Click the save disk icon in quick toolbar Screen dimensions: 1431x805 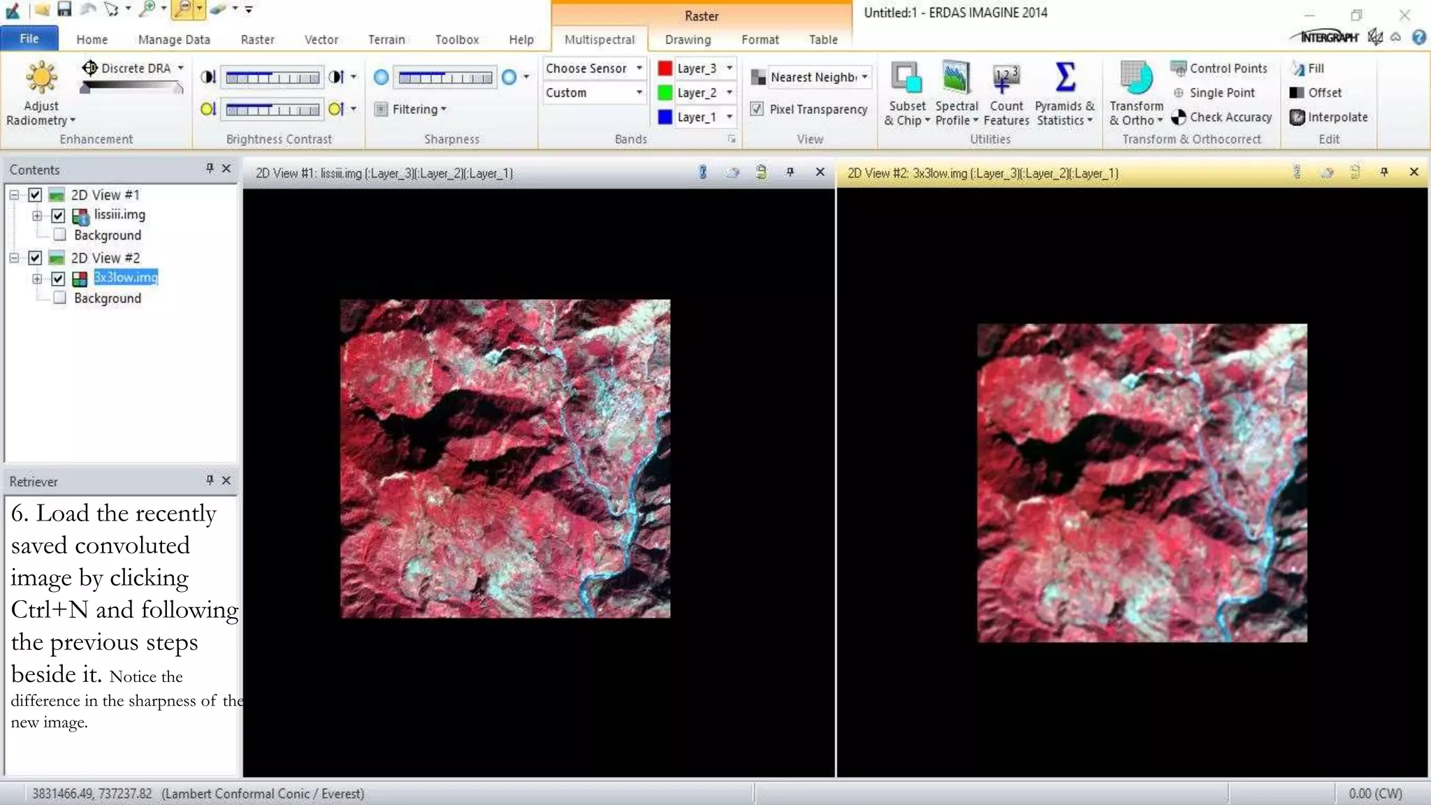[x=64, y=9]
